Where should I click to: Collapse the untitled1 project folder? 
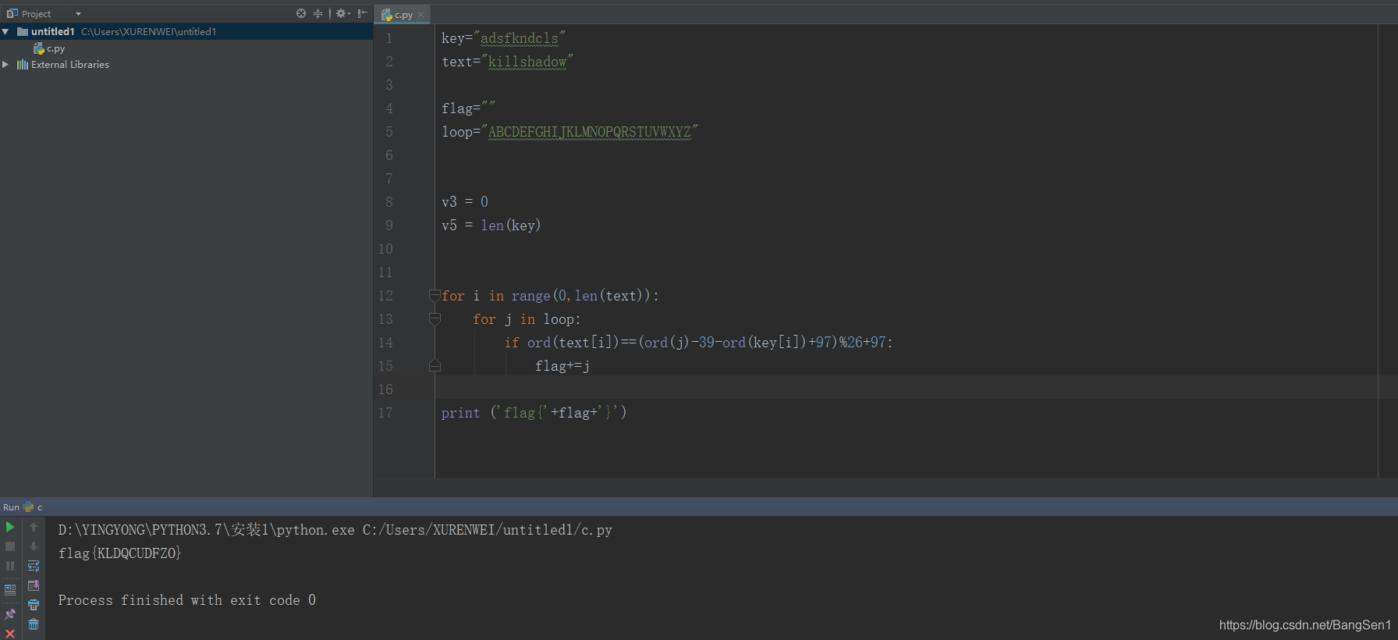5,32
